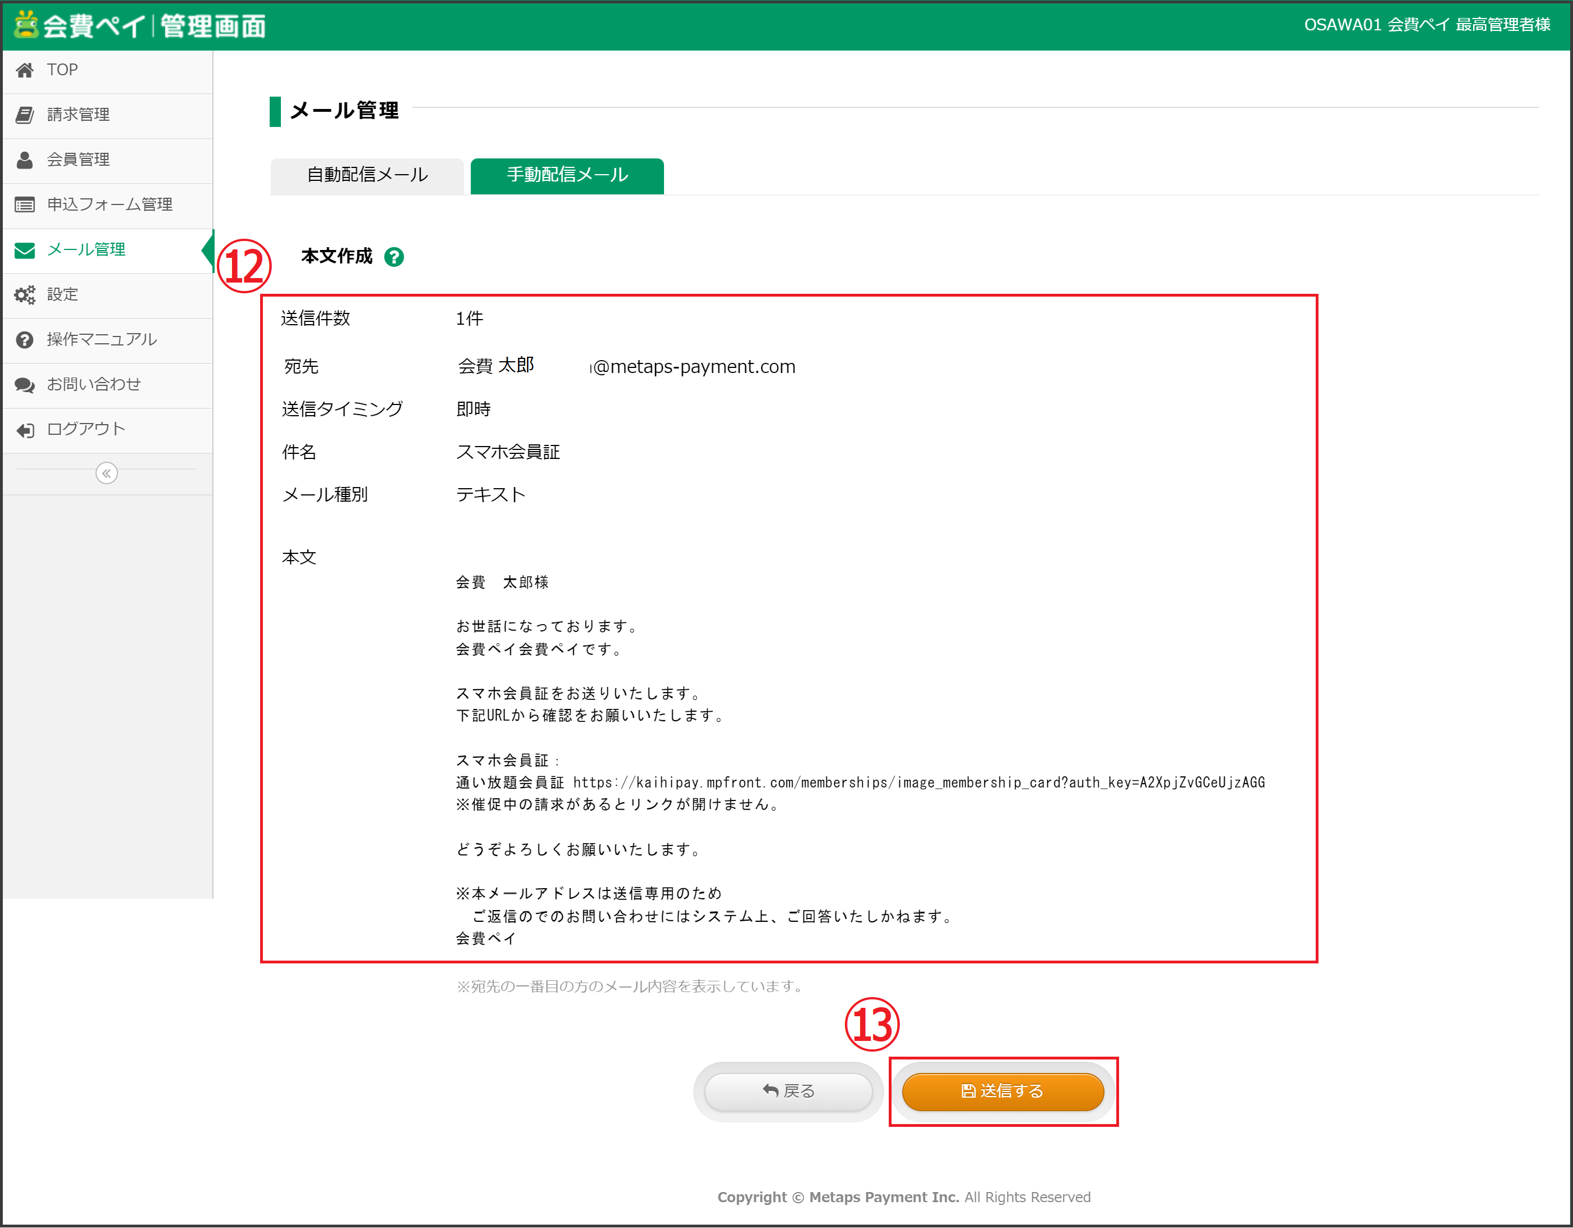
Task: Click the 申込フォーム管理 list icon
Action: (x=25, y=204)
